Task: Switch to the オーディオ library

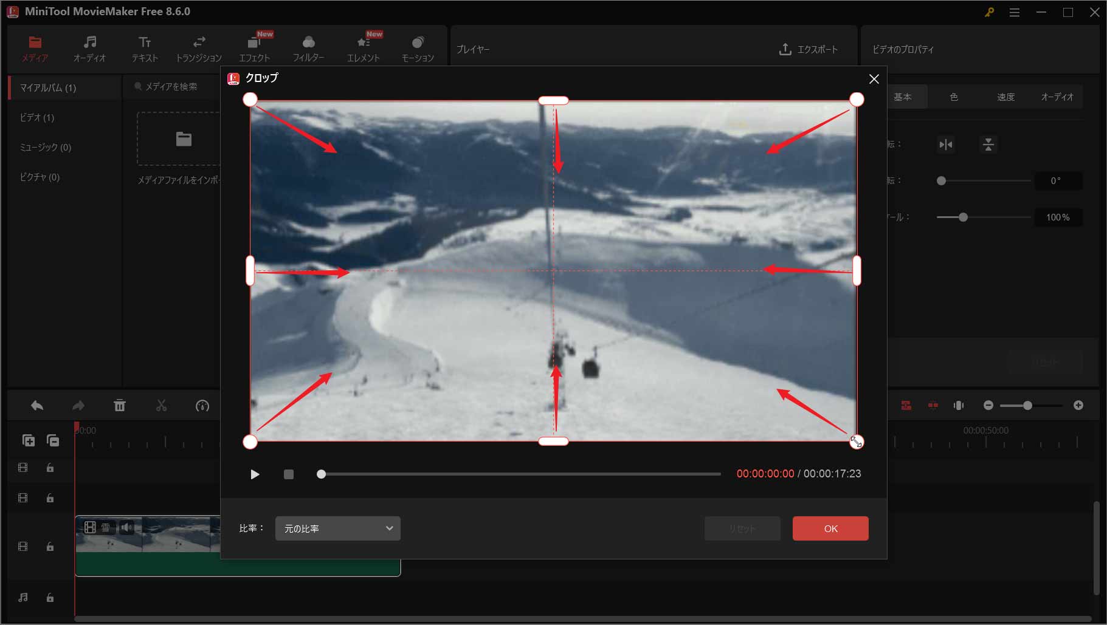Action: tap(90, 49)
